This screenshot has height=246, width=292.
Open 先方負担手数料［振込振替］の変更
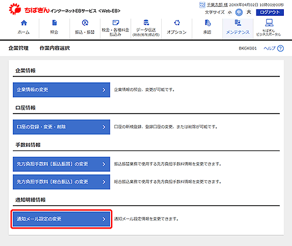tap(61, 164)
